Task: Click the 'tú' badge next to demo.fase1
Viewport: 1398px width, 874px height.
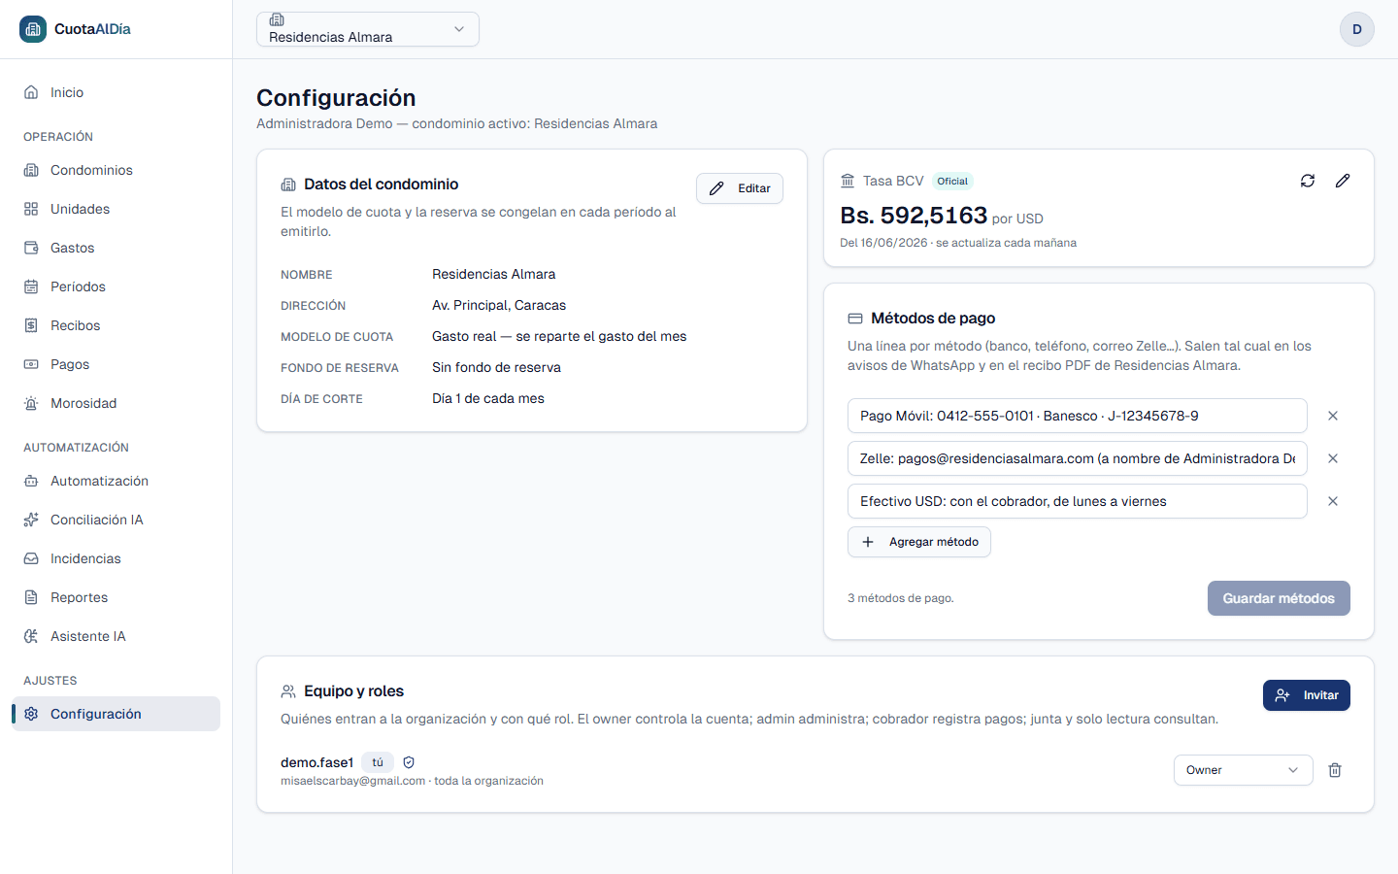Action: coord(378,762)
